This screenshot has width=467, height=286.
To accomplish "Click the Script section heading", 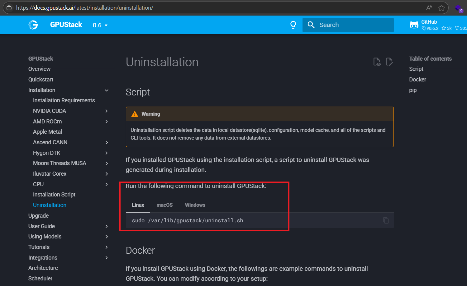I will click(x=138, y=92).
